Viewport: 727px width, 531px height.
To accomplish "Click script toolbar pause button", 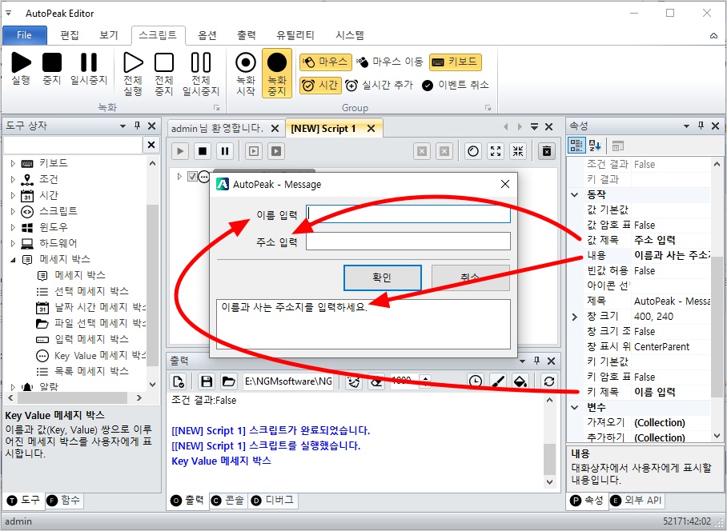I will pyautogui.click(x=225, y=151).
